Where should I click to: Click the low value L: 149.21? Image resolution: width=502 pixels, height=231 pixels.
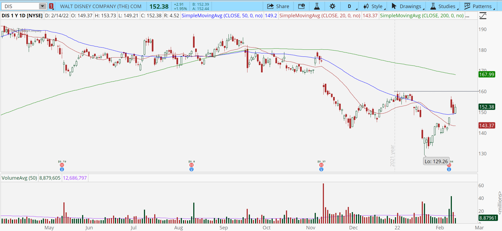coord(128,16)
